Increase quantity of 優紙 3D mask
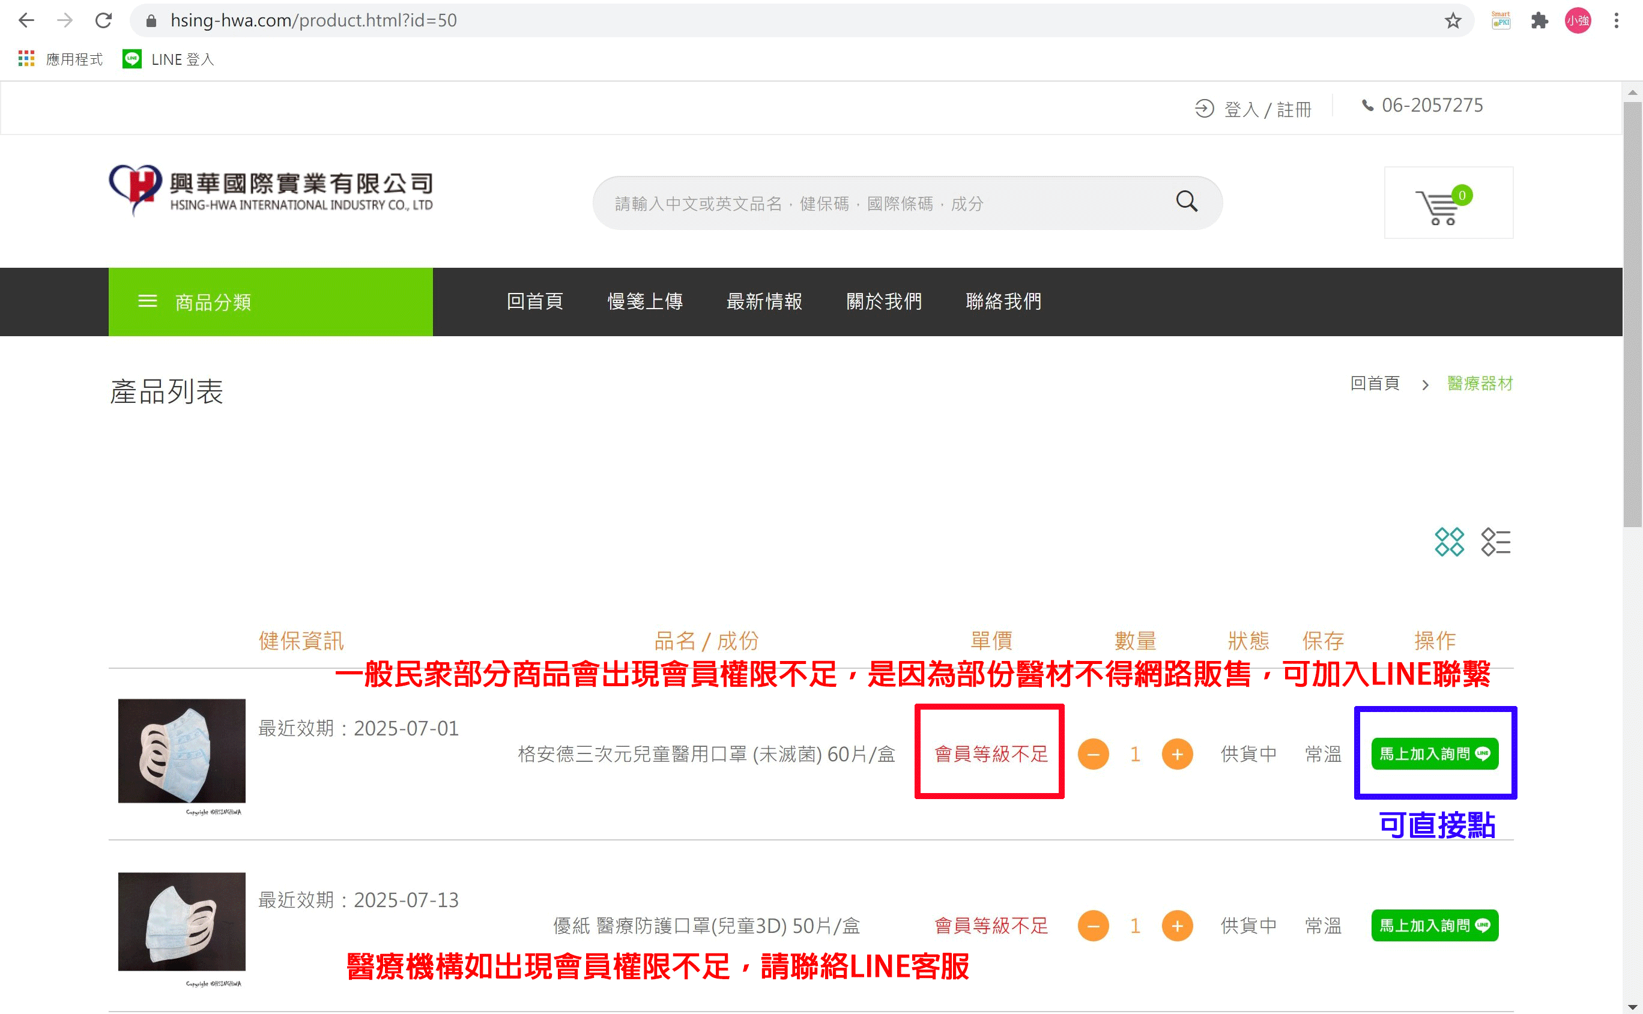1643x1014 pixels. [x=1176, y=926]
